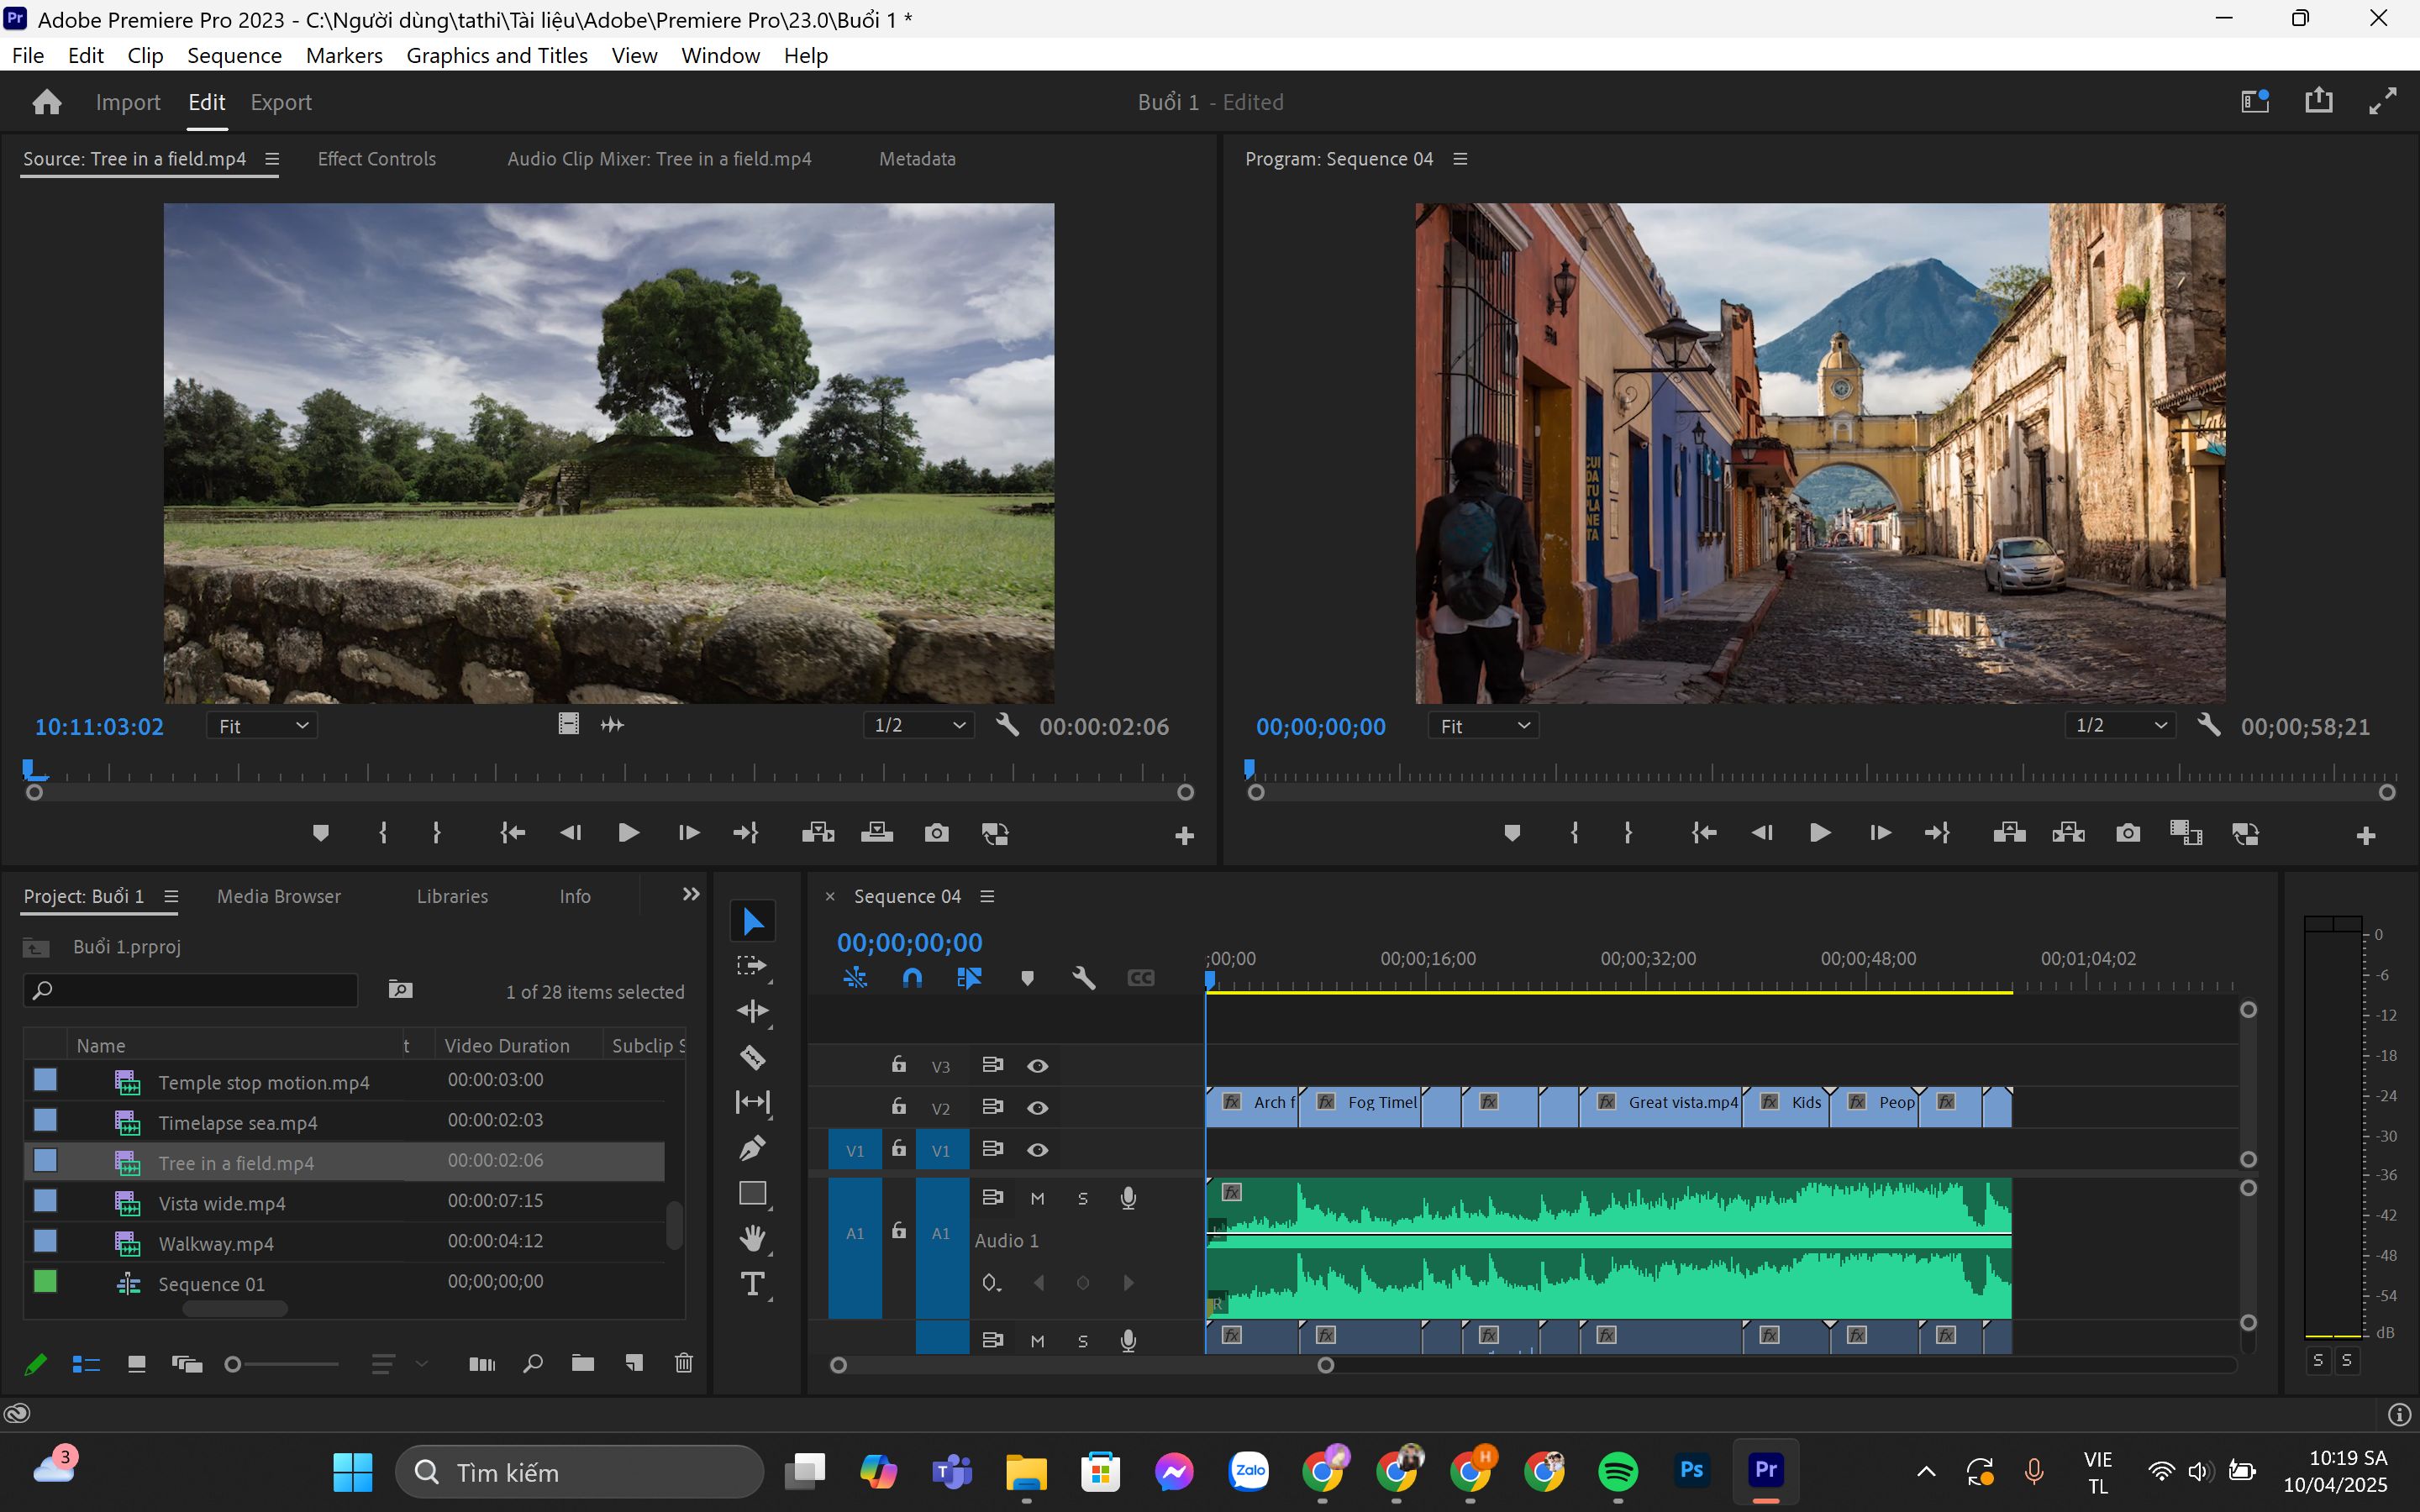Select the Type tool
This screenshot has height=1512, width=2420.
click(x=752, y=1284)
